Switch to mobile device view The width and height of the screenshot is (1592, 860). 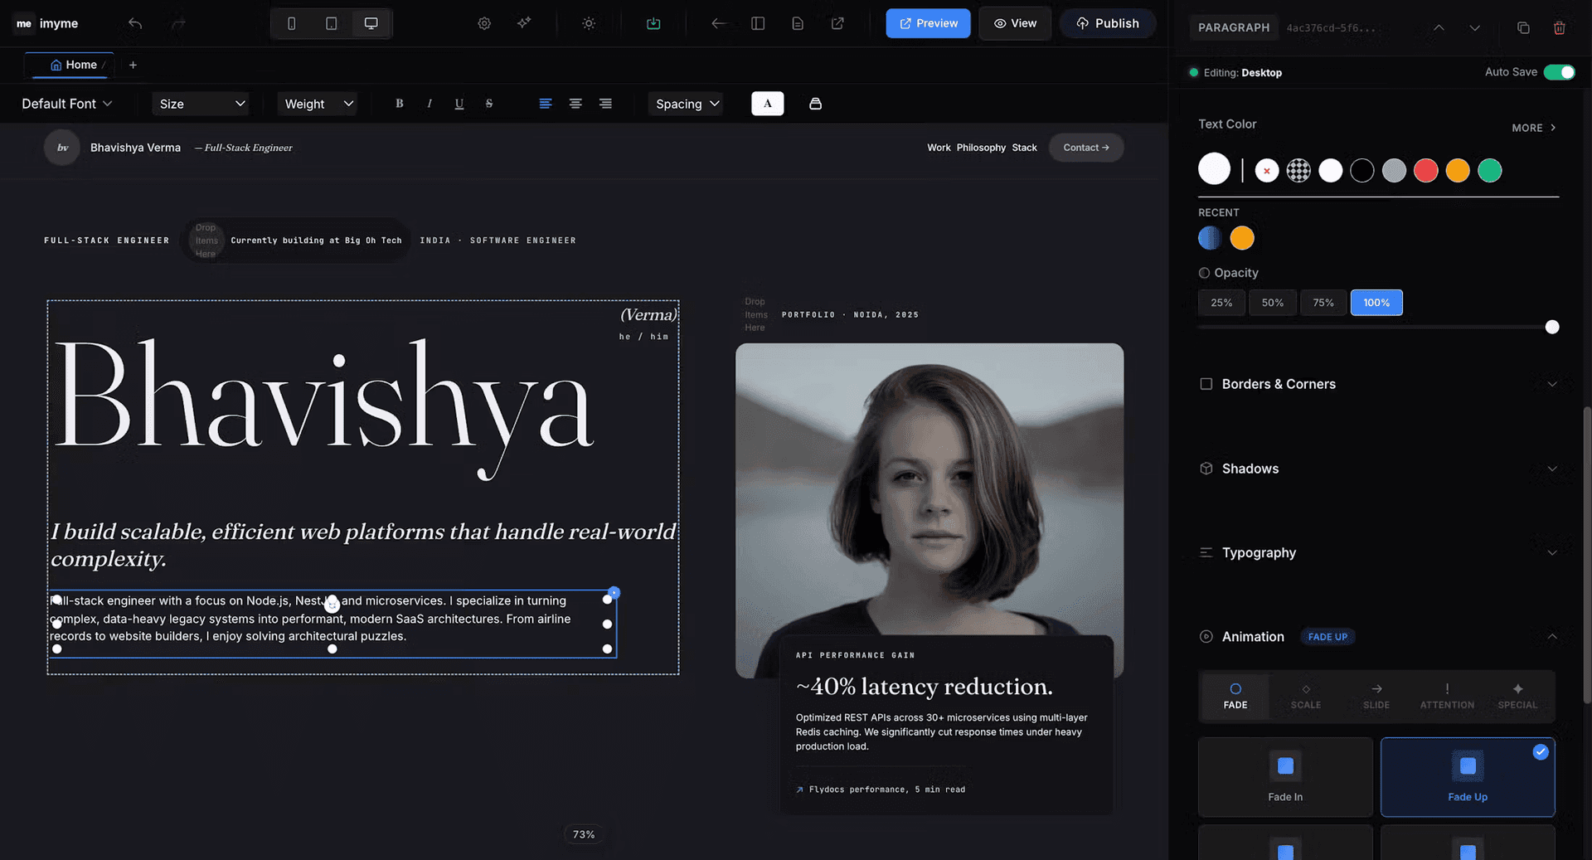(292, 23)
